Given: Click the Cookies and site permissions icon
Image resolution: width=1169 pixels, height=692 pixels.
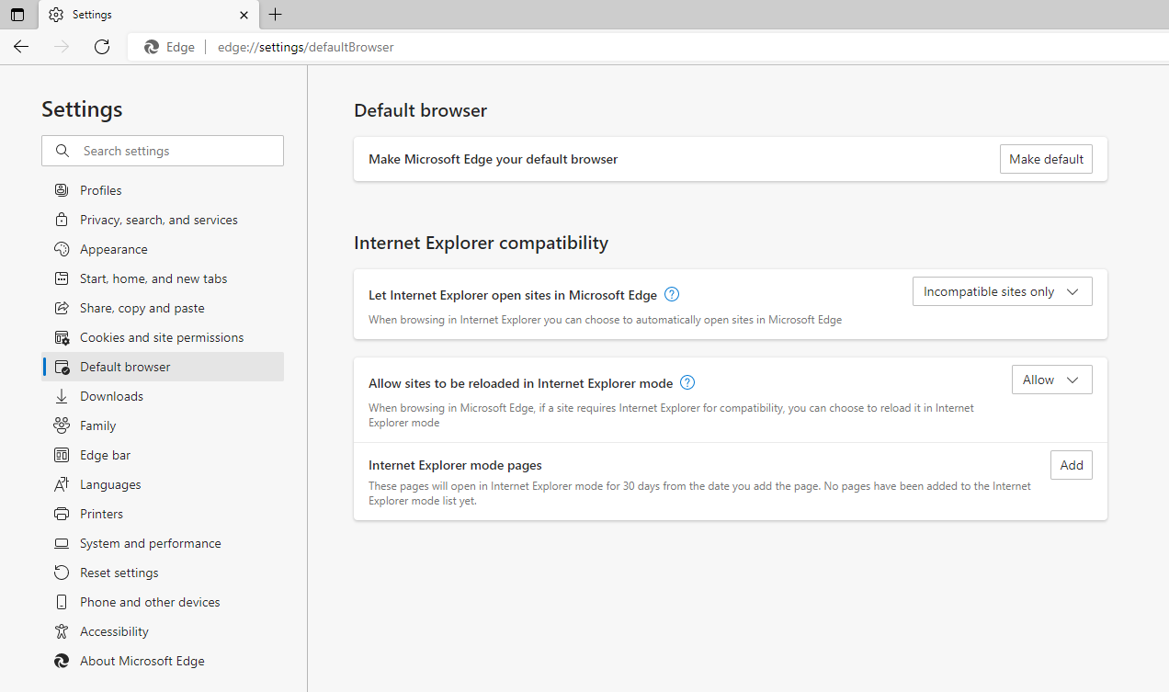Looking at the screenshot, I should point(62,337).
